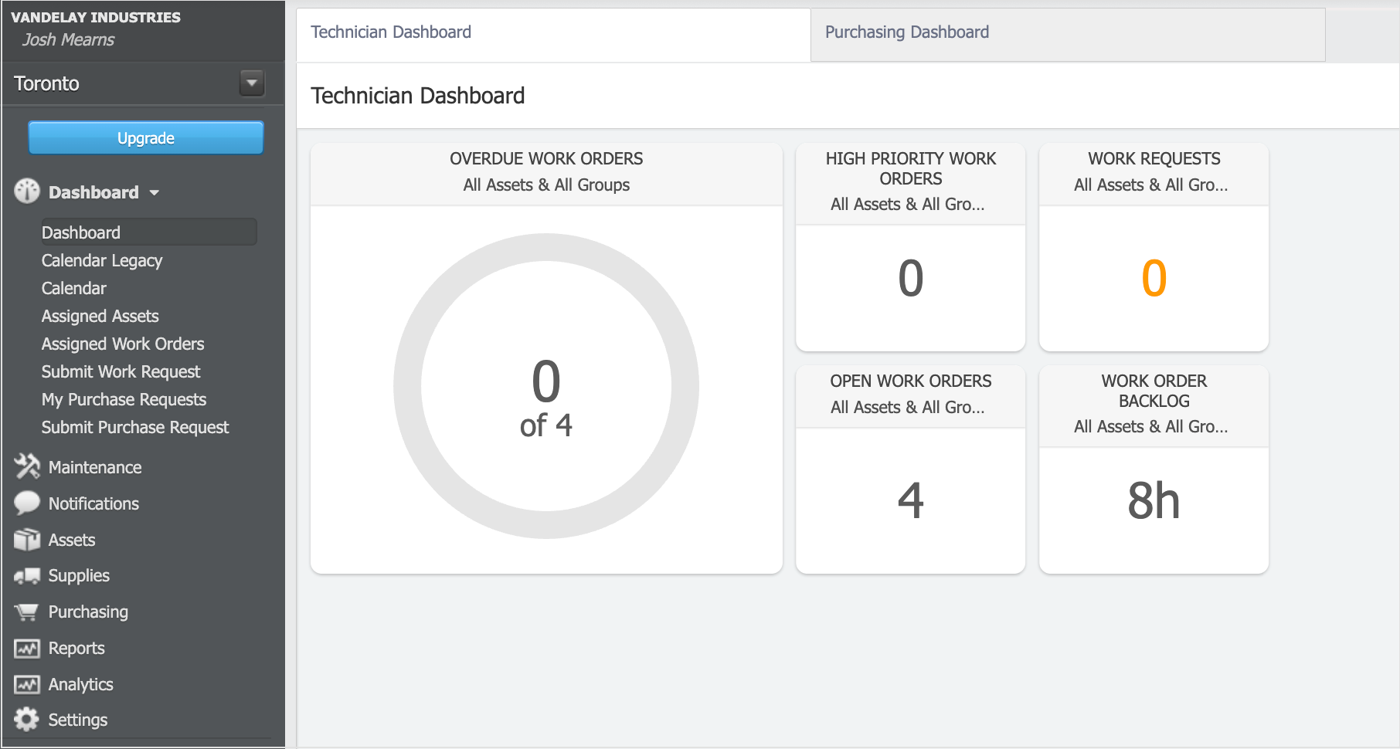Image resolution: width=1400 pixels, height=749 pixels.
Task: Select the Maintenance wrench icon
Action: [25, 466]
